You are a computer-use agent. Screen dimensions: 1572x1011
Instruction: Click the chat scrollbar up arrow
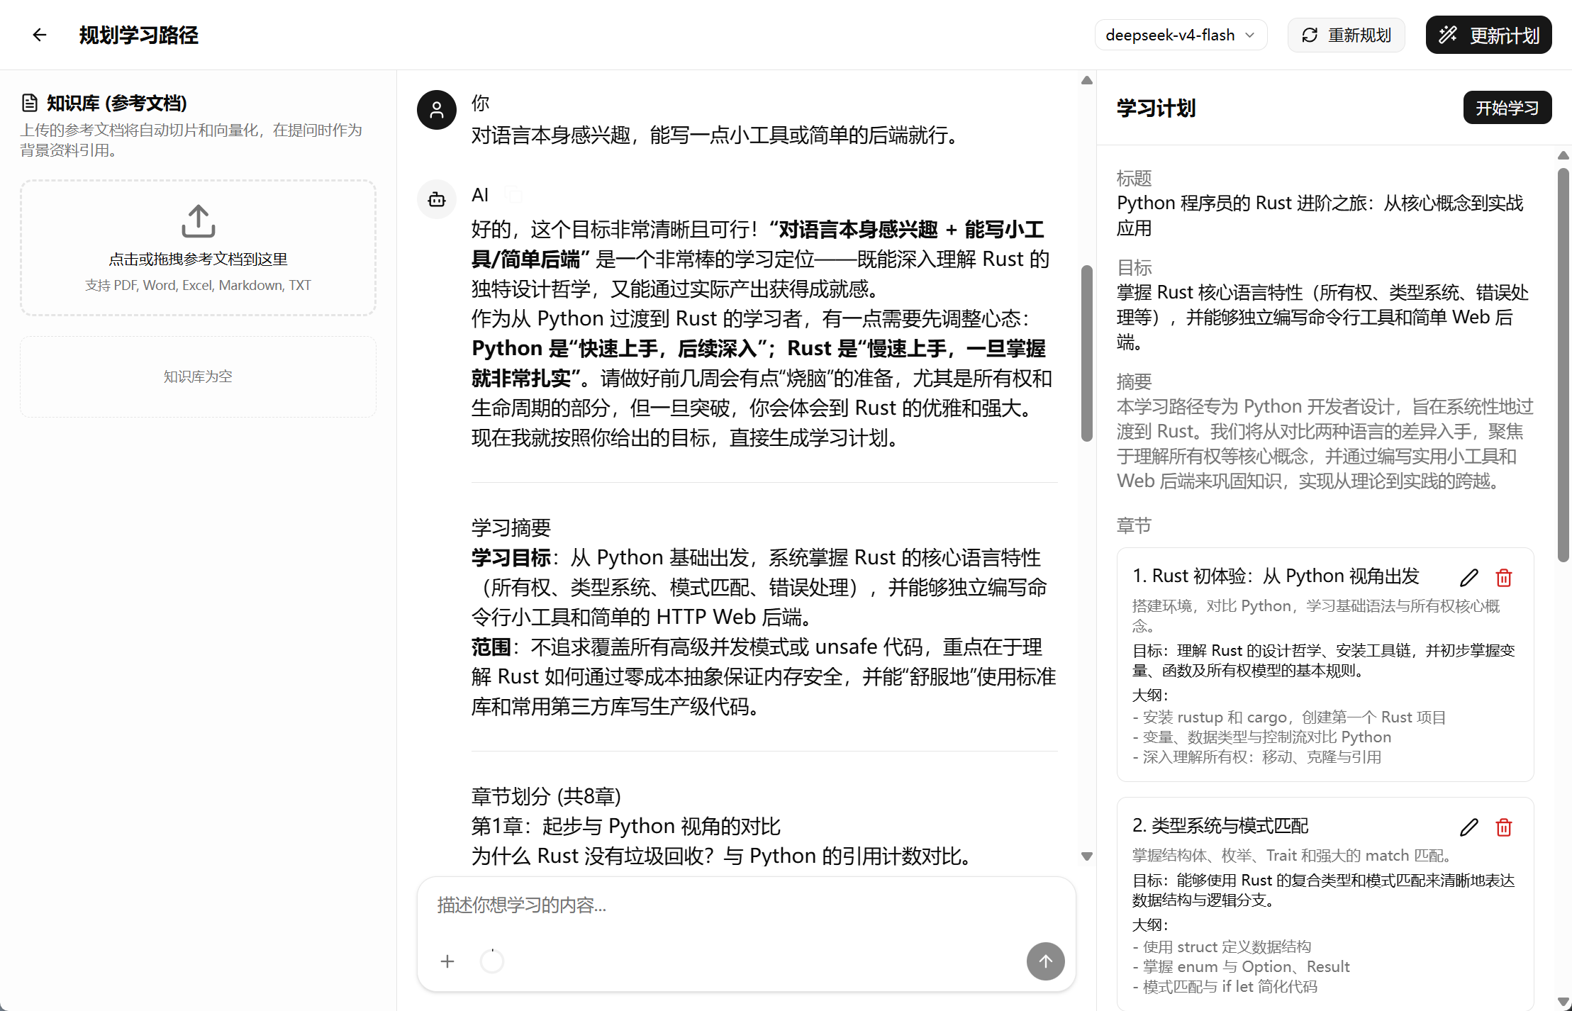coord(1086,80)
